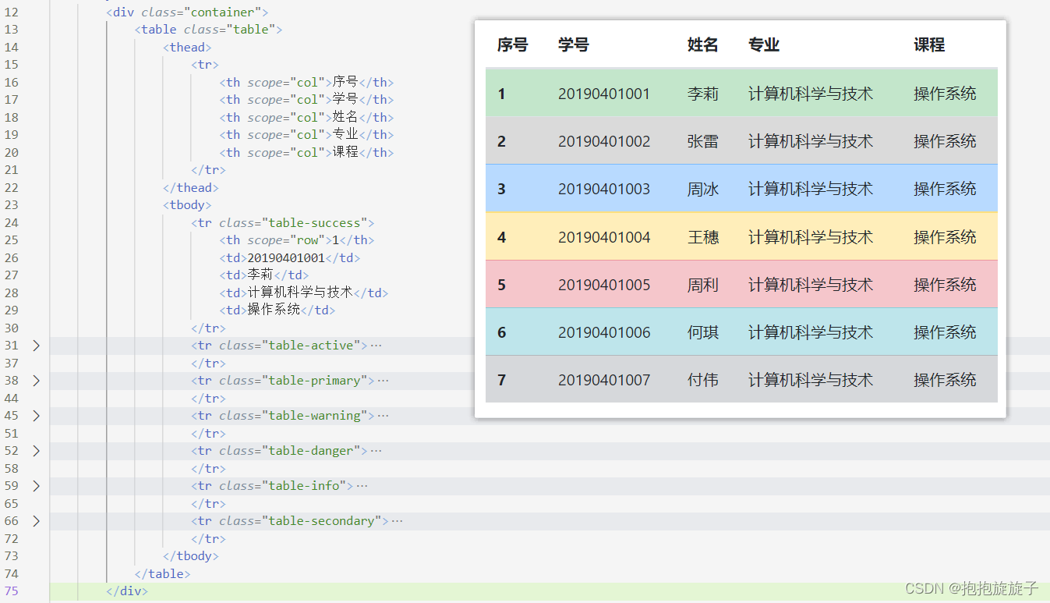Click the name 何琪 in table
The height and width of the screenshot is (603, 1050).
click(703, 332)
